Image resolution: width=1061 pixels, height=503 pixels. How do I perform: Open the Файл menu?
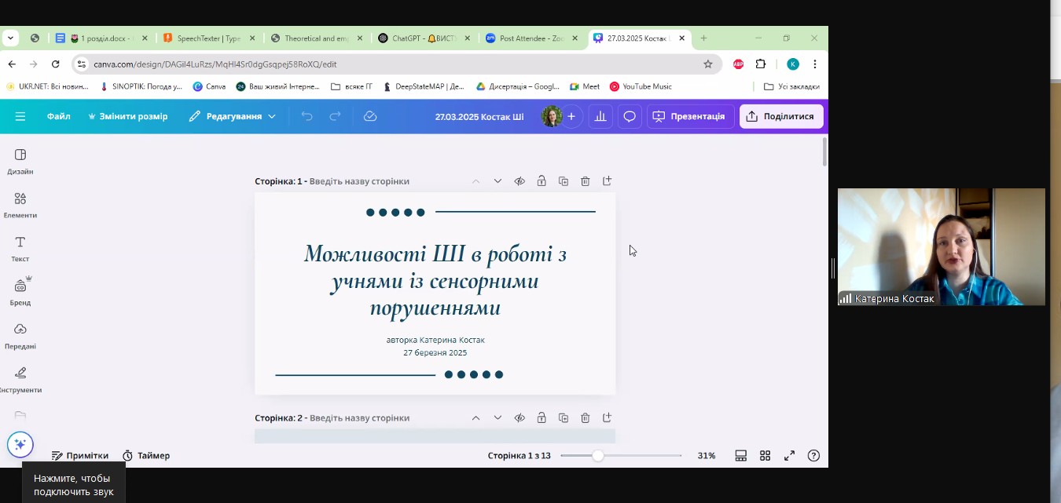tap(58, 116)
